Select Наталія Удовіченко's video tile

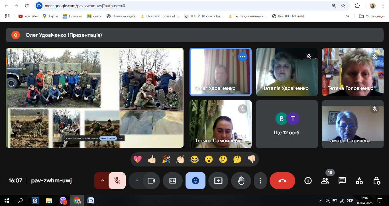287,72
